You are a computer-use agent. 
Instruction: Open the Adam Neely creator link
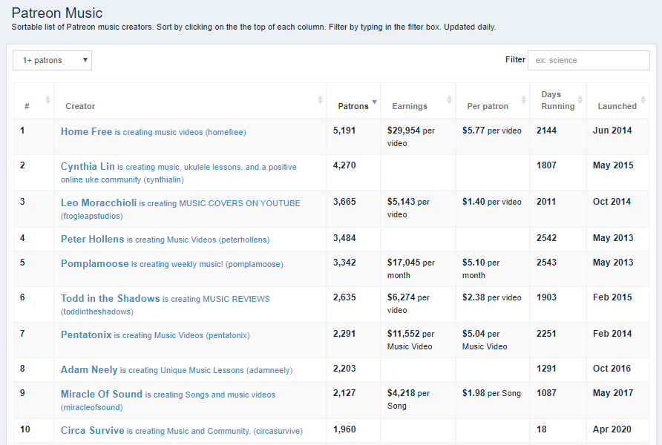point(177,370)
